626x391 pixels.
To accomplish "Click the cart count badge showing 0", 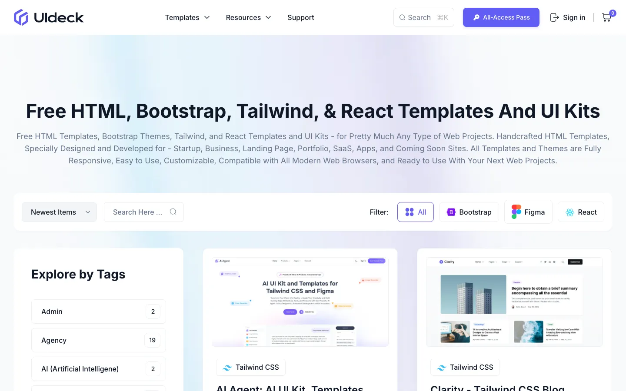I will 613,13.
